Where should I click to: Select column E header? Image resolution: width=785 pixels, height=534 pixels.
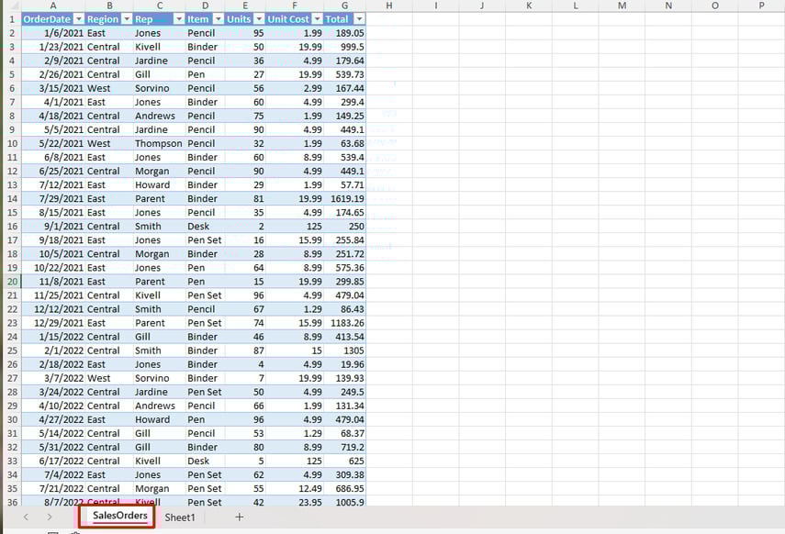click(x=245, y=6)
